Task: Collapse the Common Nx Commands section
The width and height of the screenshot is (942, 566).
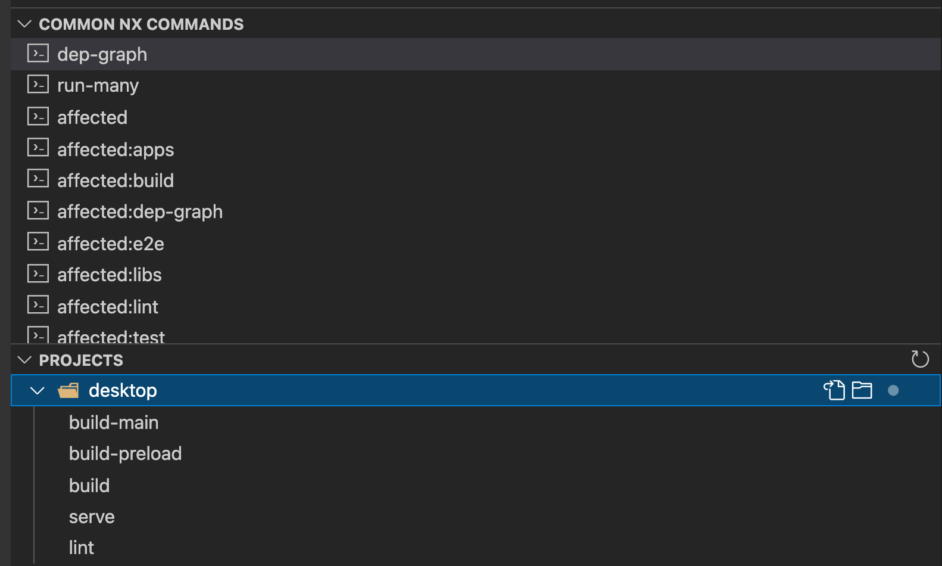Action: point(24,24)
